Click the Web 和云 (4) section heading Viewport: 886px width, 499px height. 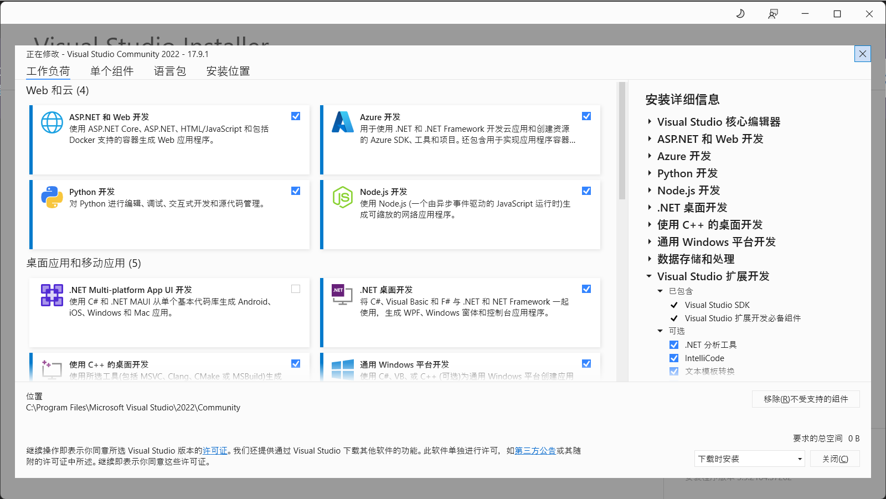click(x=58, y=90)
